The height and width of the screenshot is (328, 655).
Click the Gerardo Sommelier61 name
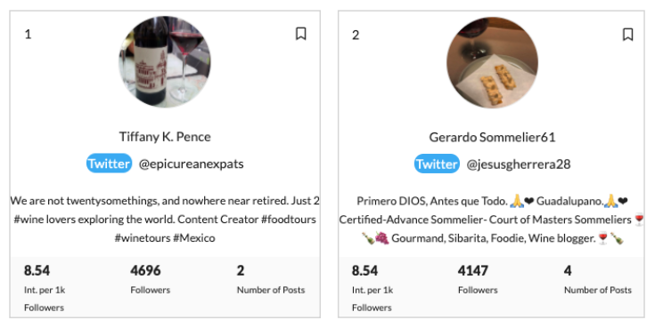[x=492, y=137]
